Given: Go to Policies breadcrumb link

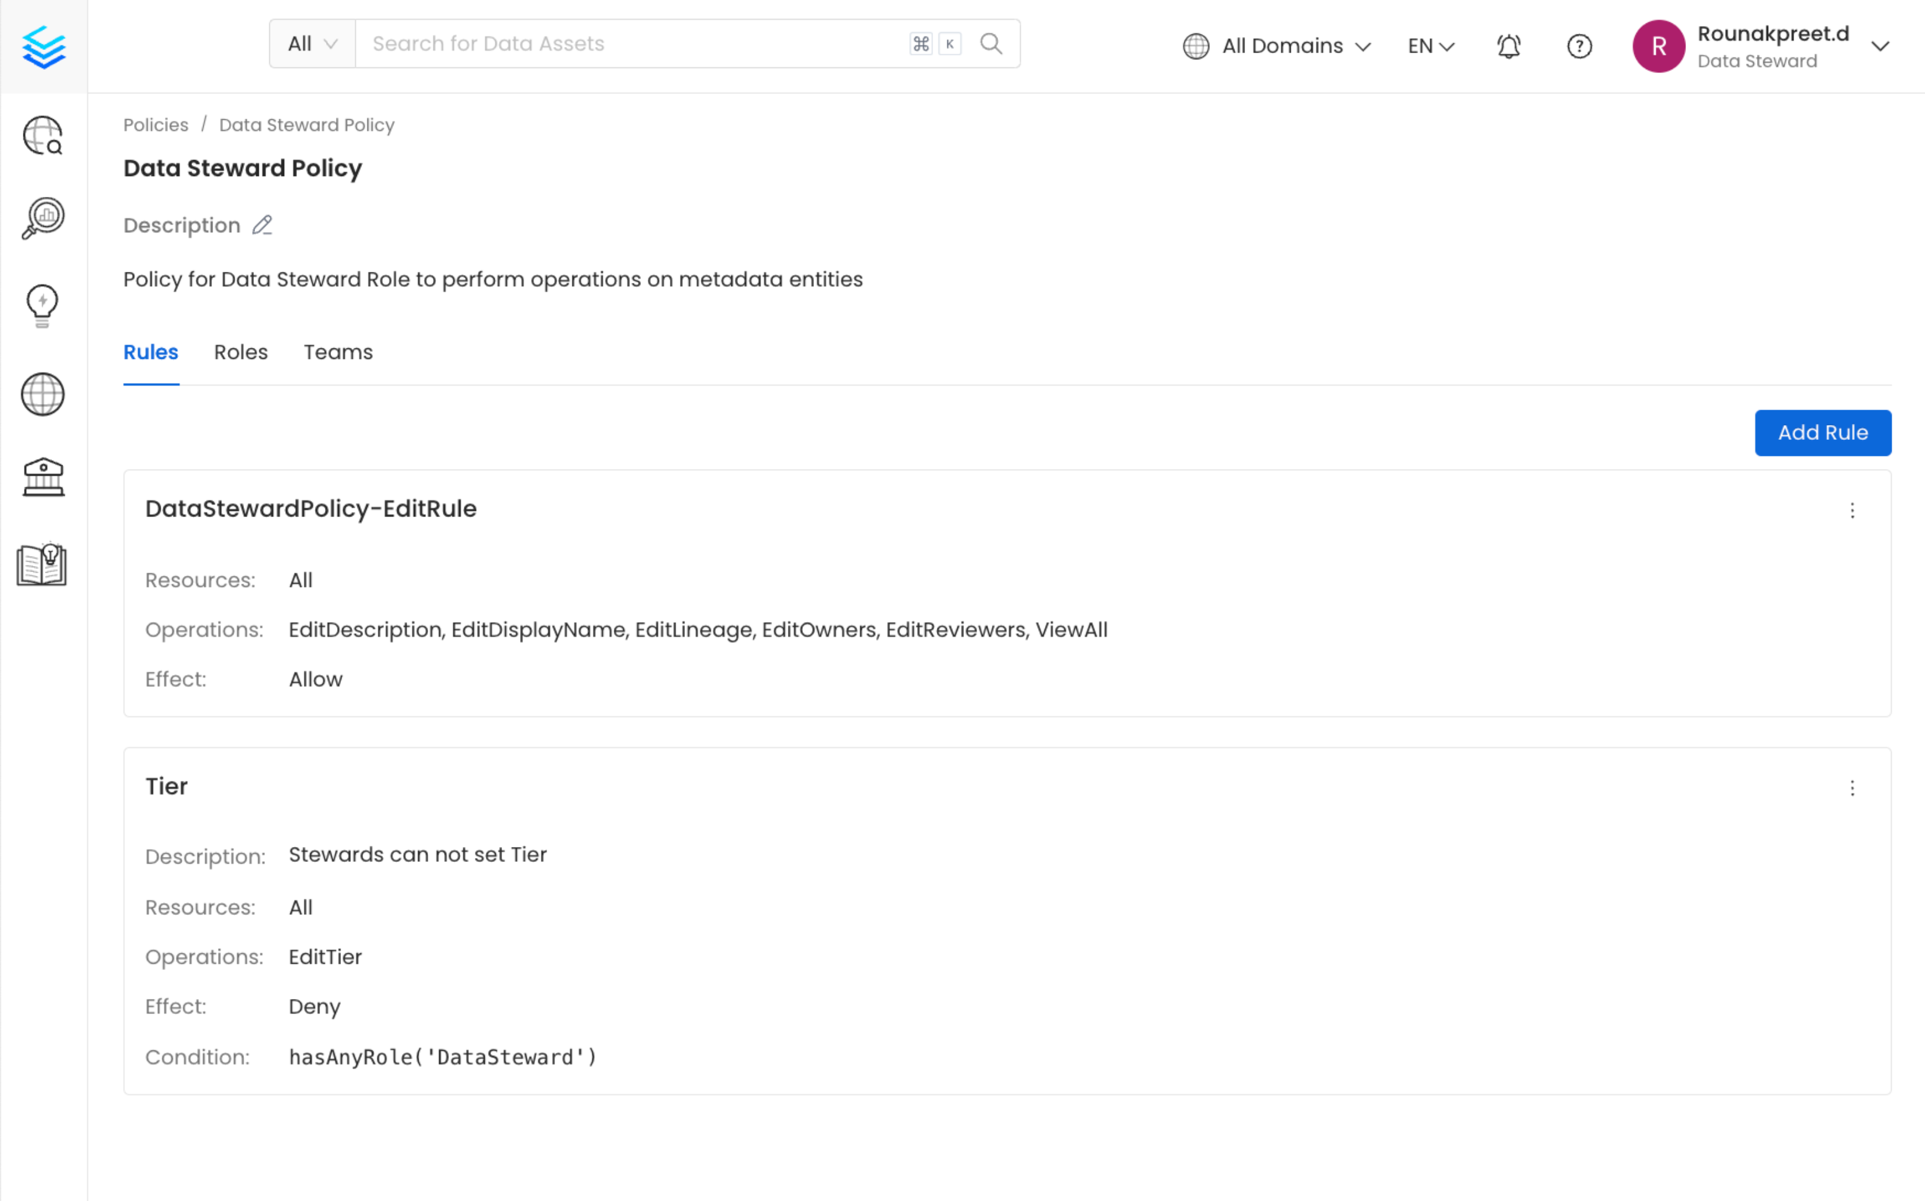Looking at the screenshot, I should click(156, 125).
